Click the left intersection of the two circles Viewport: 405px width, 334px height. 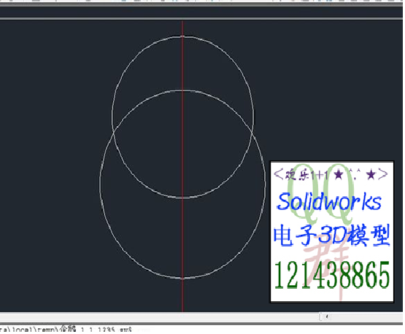[x=114, y=132]
